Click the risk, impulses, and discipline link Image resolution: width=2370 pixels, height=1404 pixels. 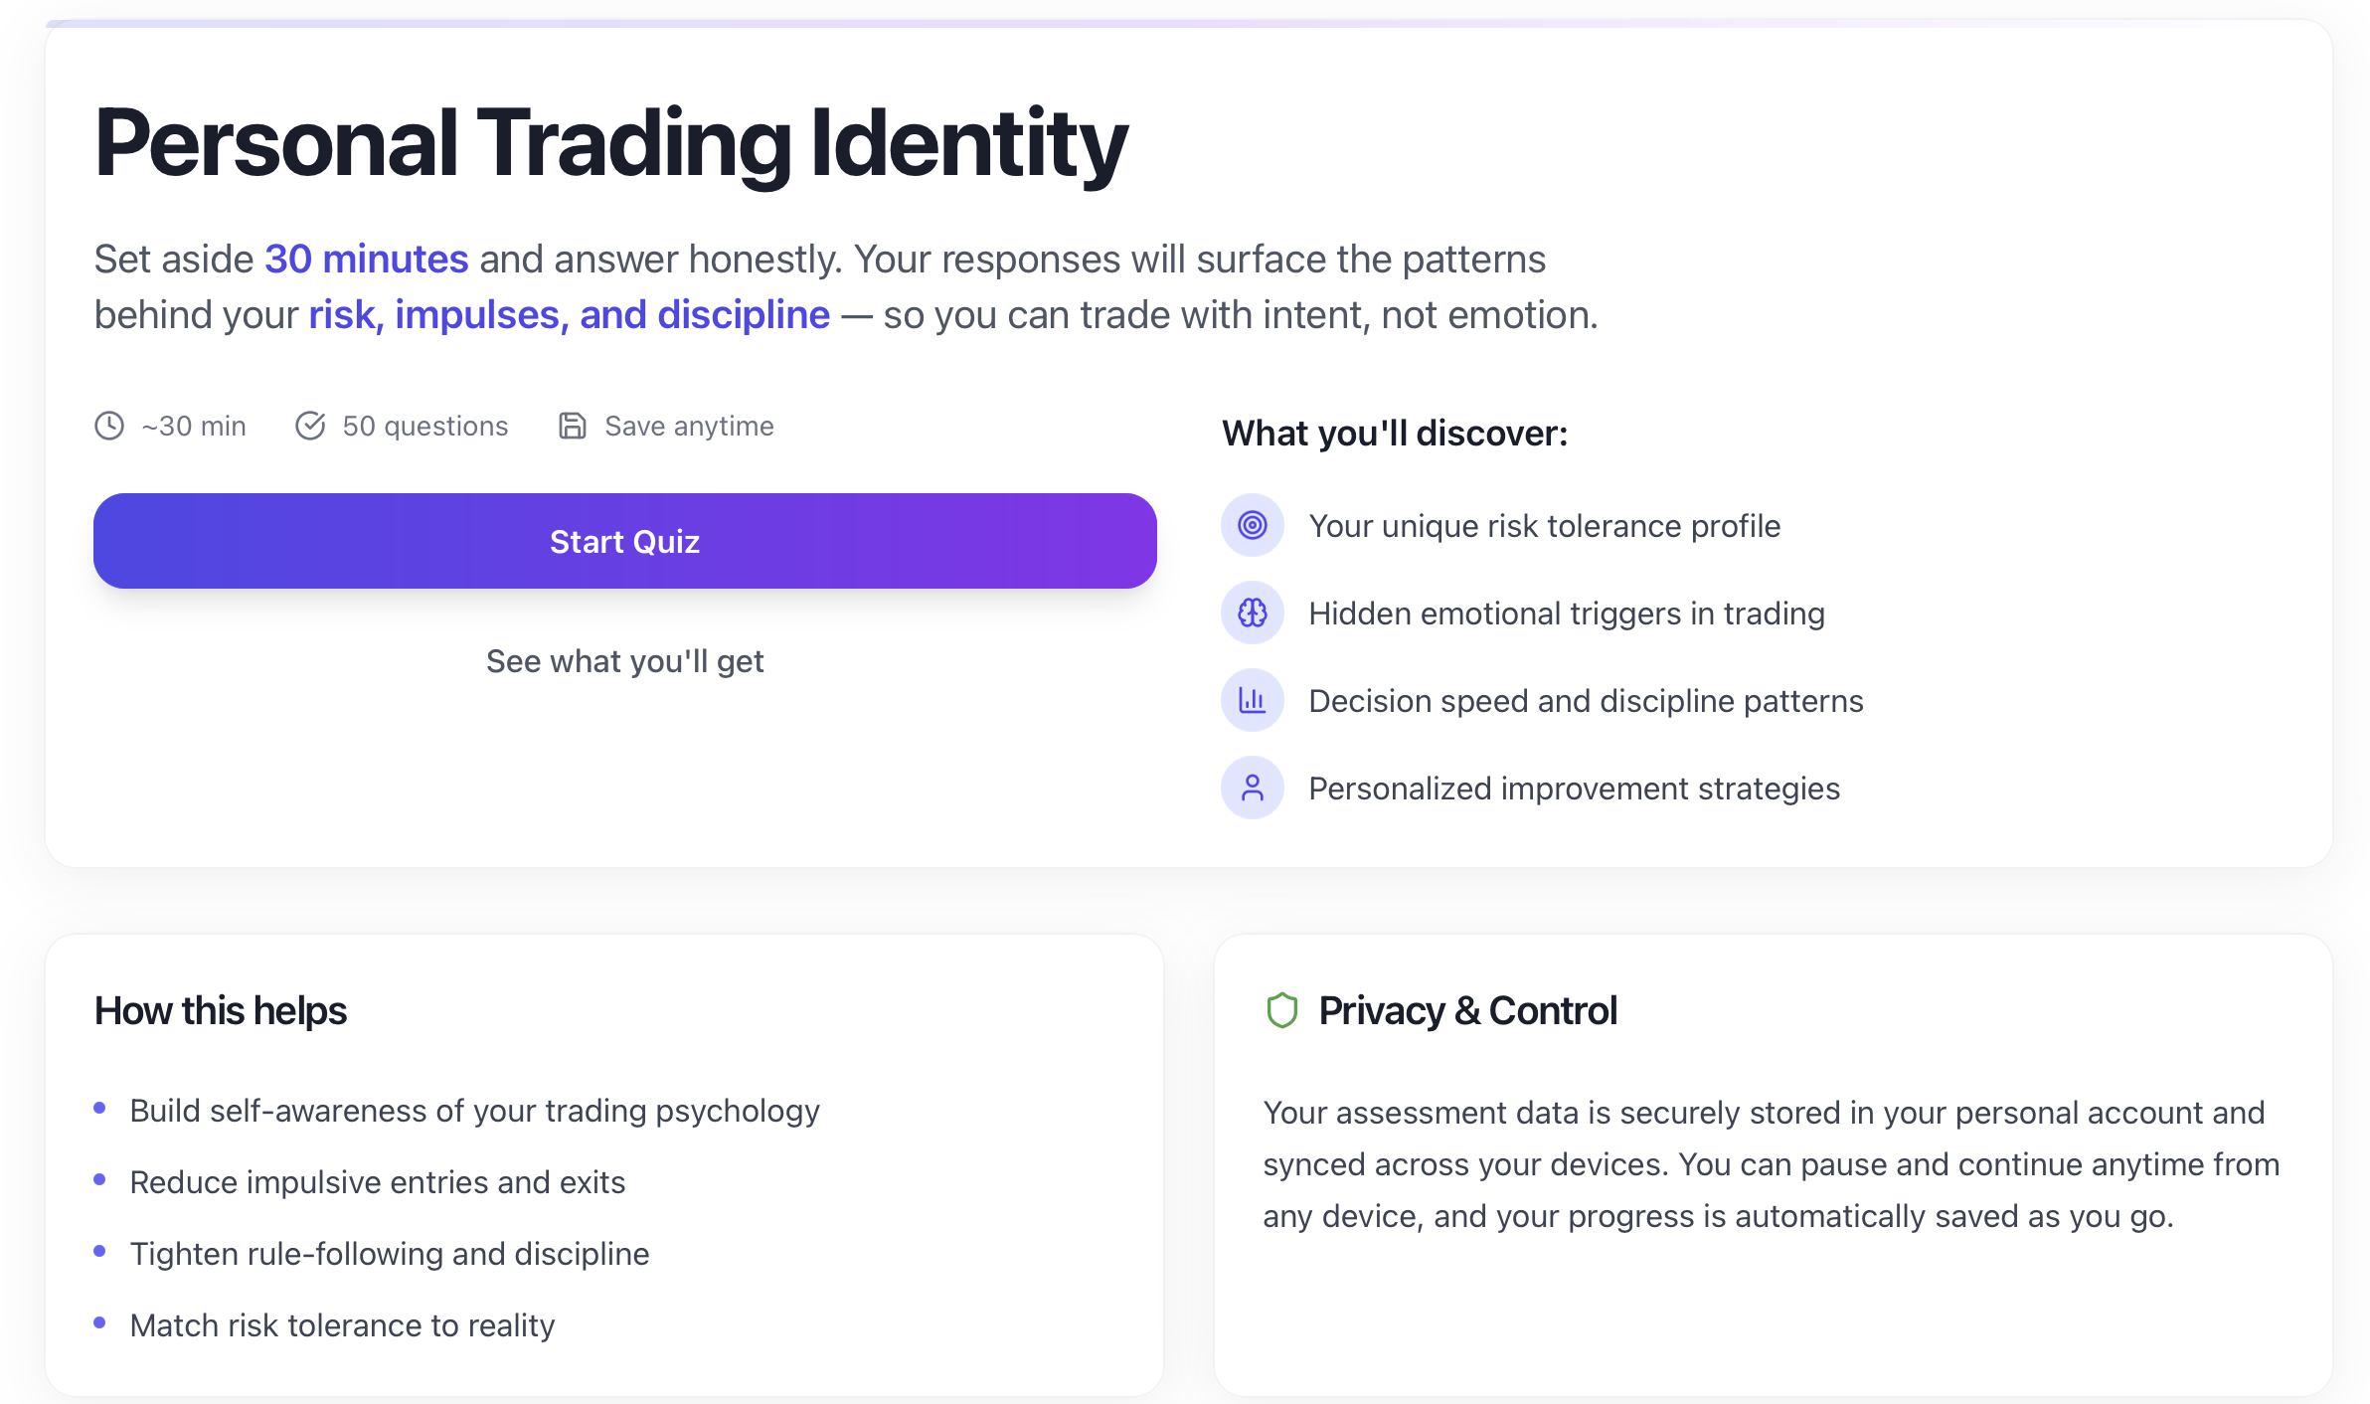(567, 313)
